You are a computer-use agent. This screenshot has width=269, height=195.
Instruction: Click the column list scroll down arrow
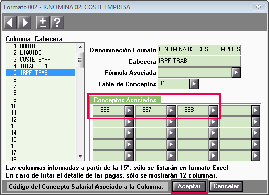(80, 156)
